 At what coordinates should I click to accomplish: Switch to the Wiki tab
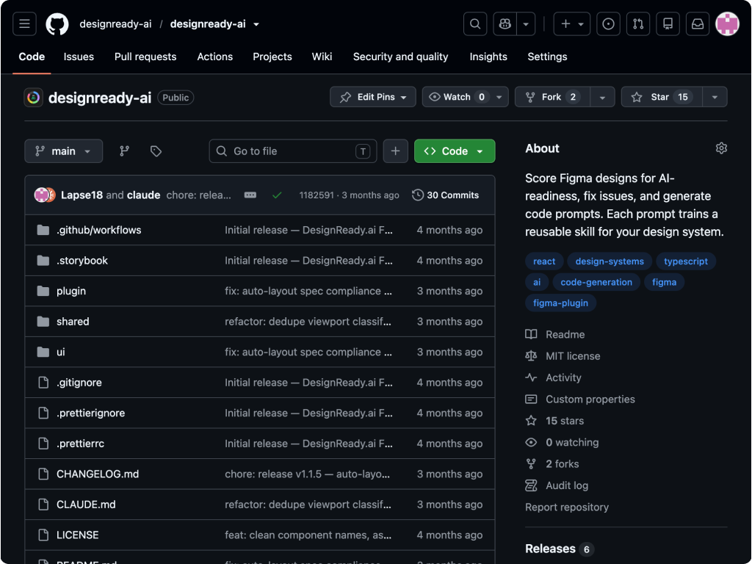tap(322, 57)
